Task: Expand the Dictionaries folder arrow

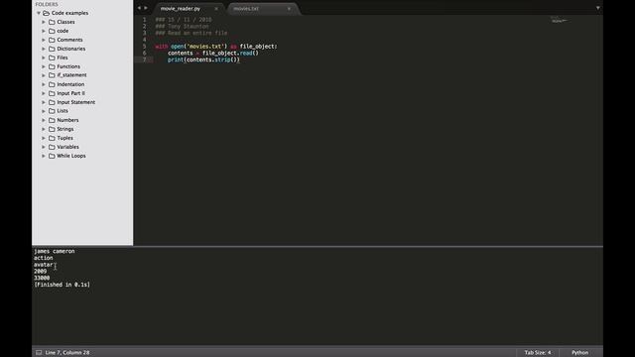Action: (44, 49)
